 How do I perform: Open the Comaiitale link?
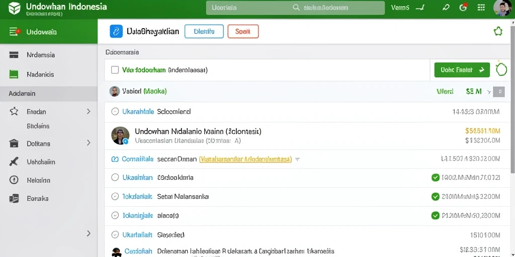click(138, 159)
